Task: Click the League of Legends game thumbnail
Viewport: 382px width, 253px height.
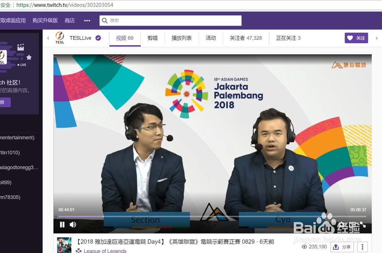Action: point(64,245)
